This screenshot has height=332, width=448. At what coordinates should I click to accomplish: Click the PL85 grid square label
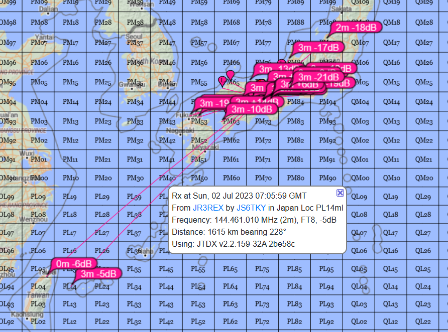(295, 269)
